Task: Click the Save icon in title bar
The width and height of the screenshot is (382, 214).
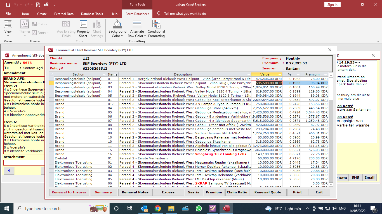Action: pyautogui.click(x=8, y=5)
